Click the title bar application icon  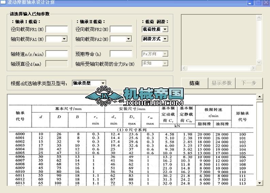tap(3, 2)
